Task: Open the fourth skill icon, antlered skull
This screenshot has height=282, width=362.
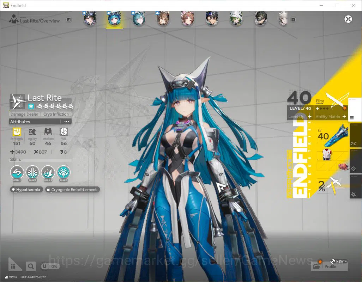Action: point(64,172)
